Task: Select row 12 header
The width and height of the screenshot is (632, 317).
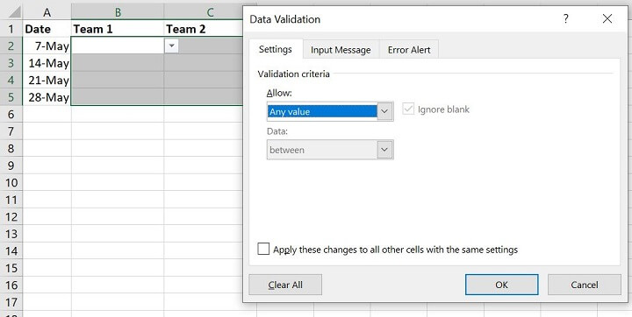Action: (x=11, y=217)
